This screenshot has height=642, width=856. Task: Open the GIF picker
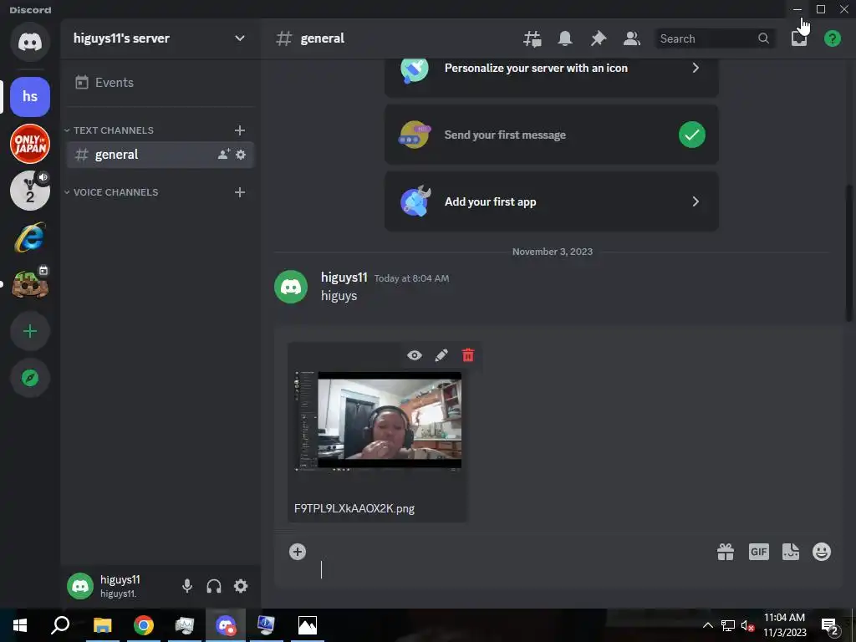[759, 552]
